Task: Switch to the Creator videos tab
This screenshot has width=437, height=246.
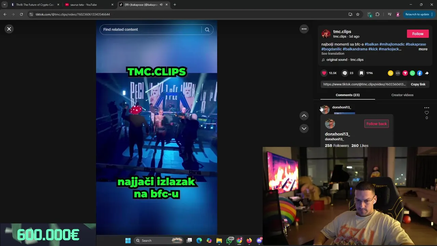Action: click(x=402, y=95)
